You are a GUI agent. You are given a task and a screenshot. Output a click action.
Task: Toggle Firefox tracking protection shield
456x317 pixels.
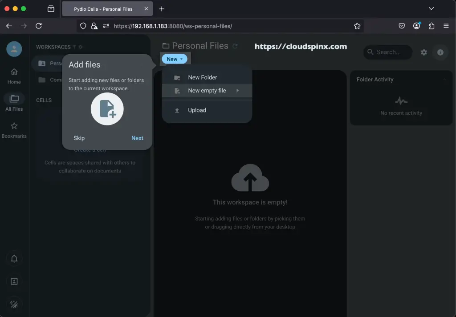click(83, 26)
